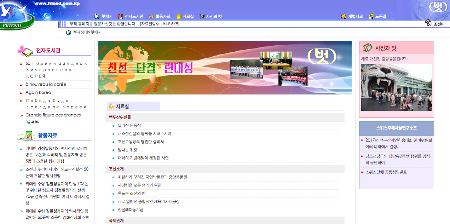450x224 pixels.
Task: Click the 자료열람수 549 678 counter text
Action: (x=160, y=24)
